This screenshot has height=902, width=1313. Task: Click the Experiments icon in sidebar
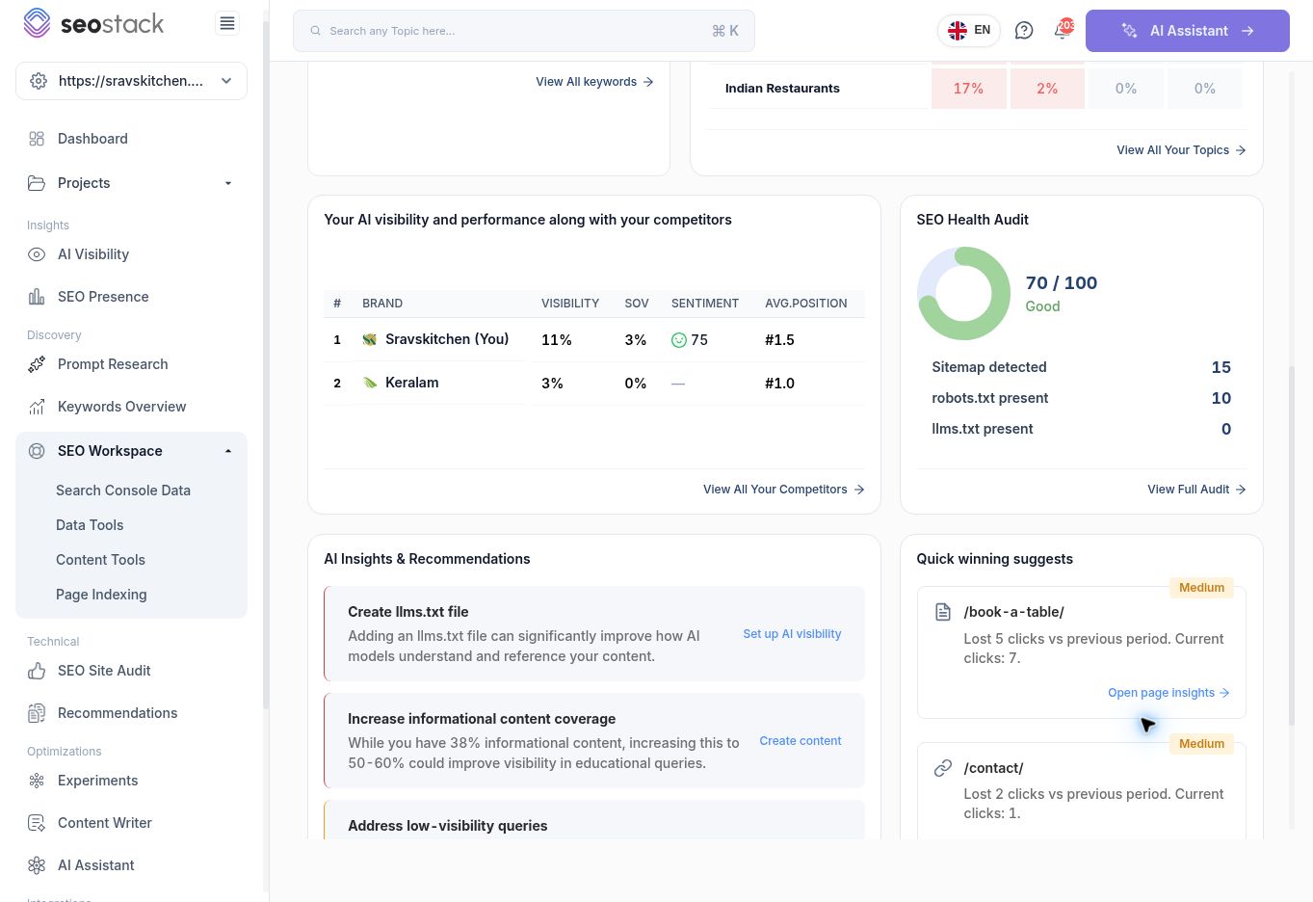[x=37, y=781]
